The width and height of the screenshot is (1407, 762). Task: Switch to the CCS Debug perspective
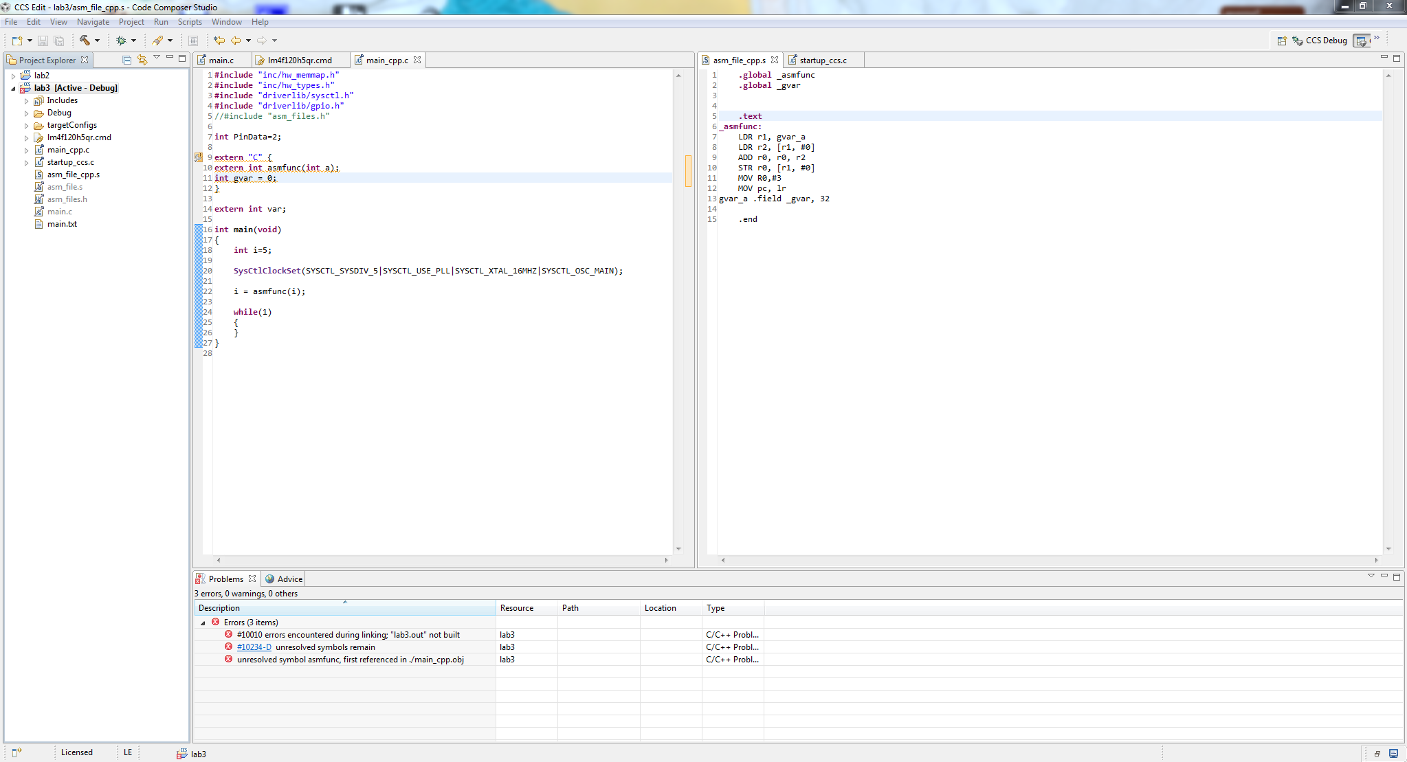[1320, 41]
